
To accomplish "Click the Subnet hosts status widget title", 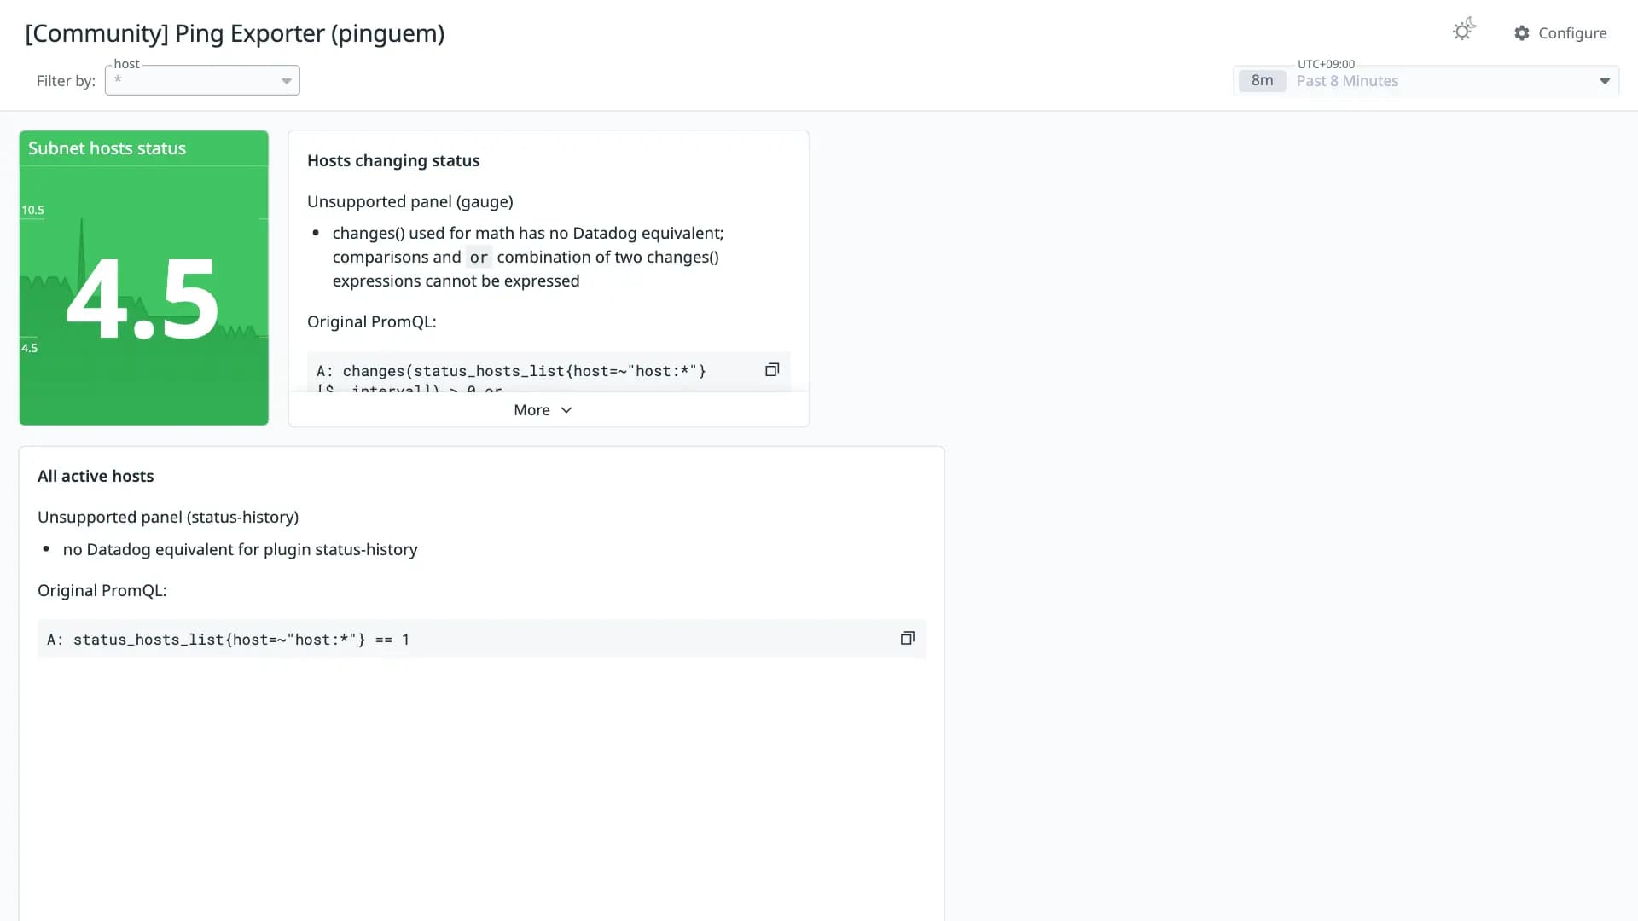I will (107, 148).
